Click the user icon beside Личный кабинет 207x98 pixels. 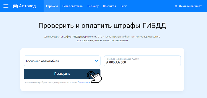[176, 6]
